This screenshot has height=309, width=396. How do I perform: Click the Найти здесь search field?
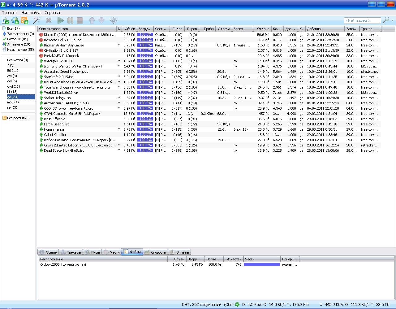pyautogui.click(x=362, y=20)
